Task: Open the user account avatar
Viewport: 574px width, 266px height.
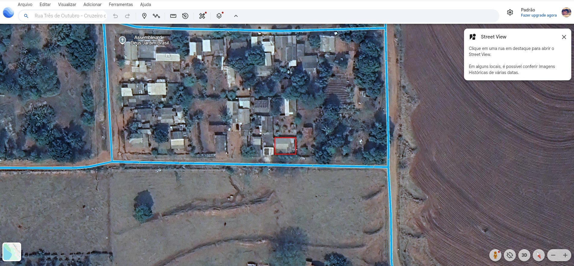Action: point(566,12)
